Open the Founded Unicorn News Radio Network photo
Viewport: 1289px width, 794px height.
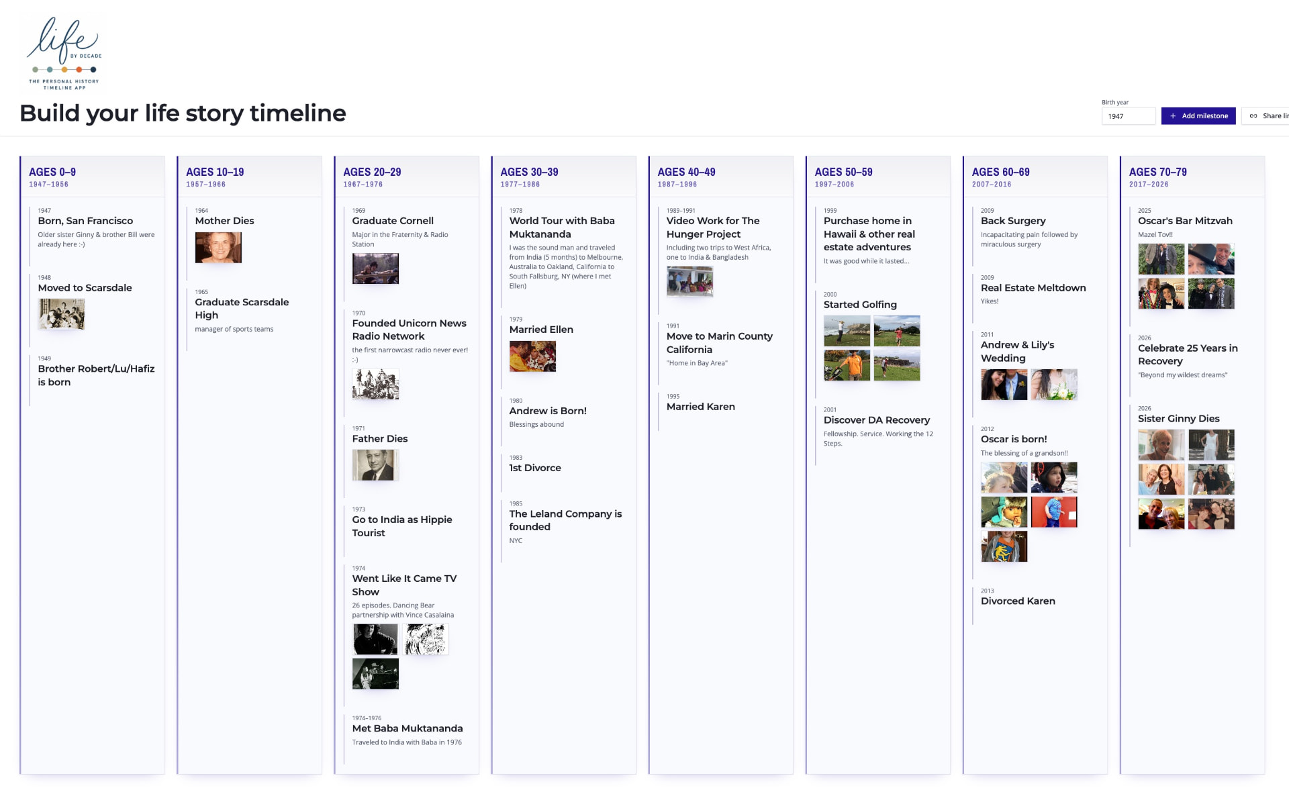(x=375, y=385)
